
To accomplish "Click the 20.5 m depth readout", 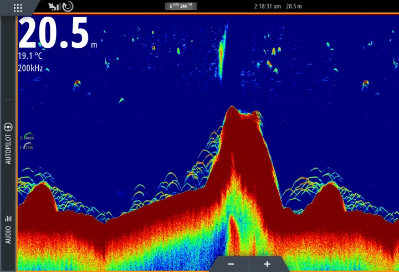I will [54, 33].
